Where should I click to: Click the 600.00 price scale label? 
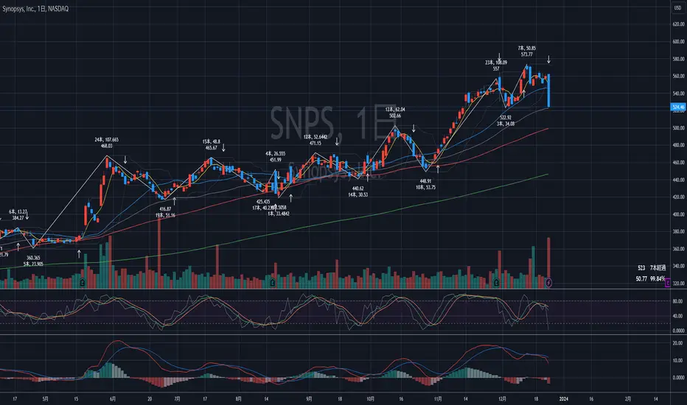[x=678, y=41]
